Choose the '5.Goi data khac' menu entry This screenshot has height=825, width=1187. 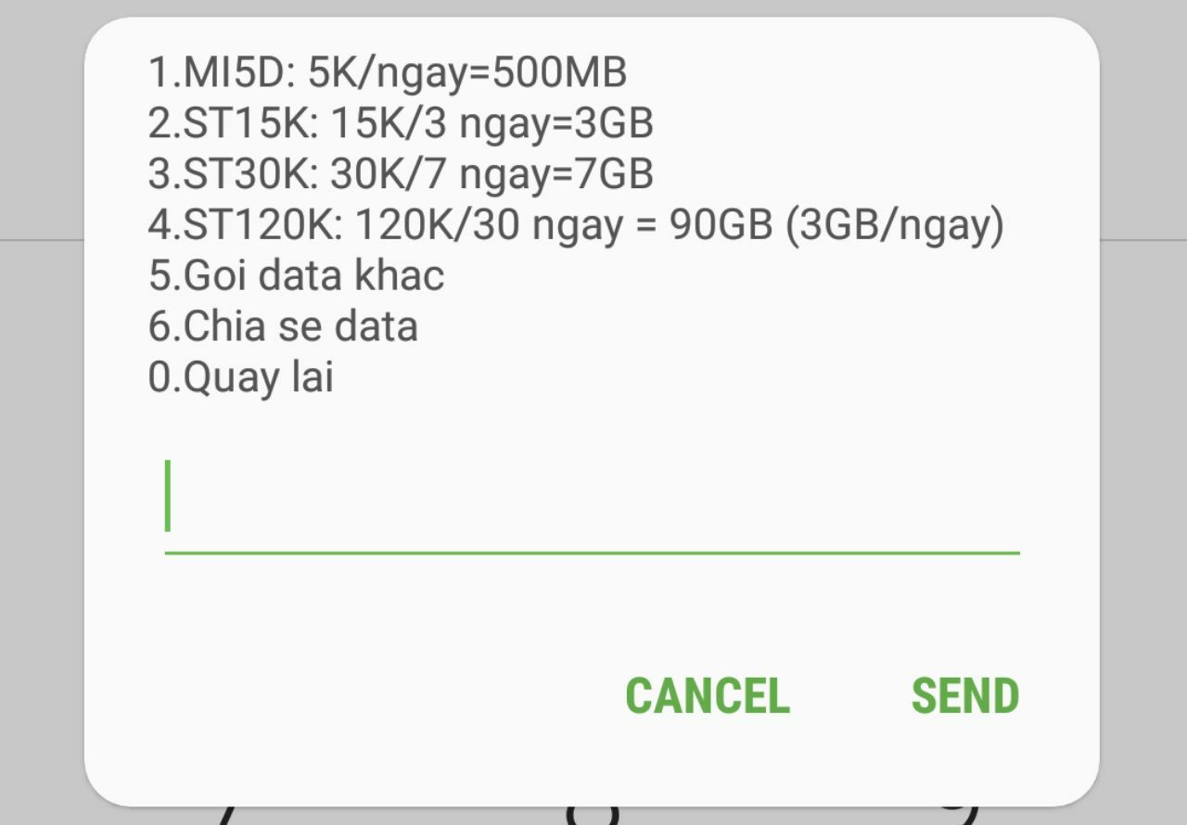(x=296, y=275)
